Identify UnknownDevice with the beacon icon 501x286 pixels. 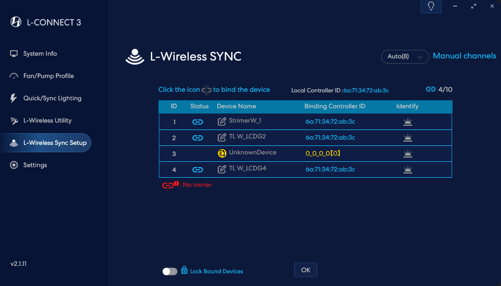pos(407,154)
